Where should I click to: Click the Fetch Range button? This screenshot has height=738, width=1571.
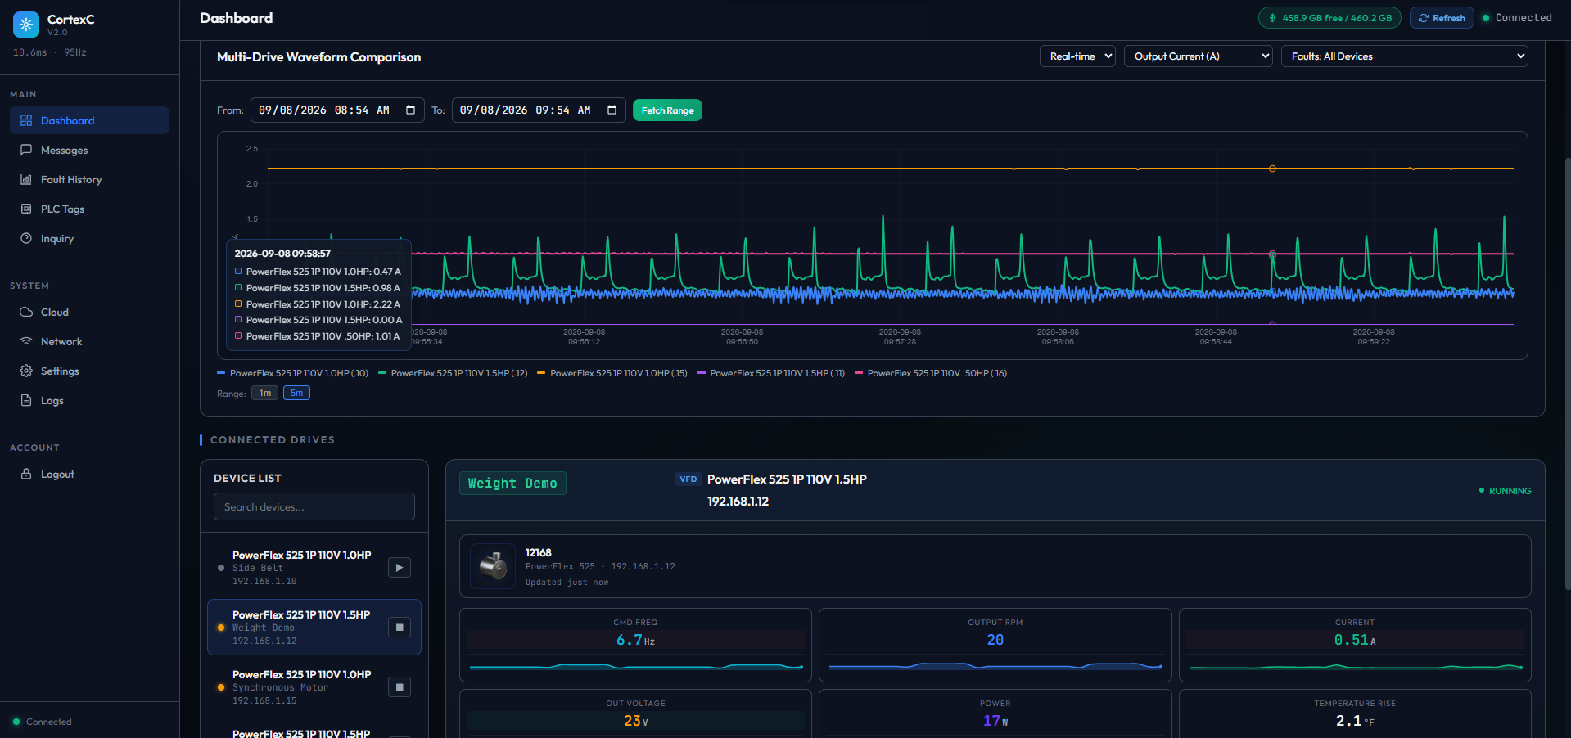tap(667, 110)
